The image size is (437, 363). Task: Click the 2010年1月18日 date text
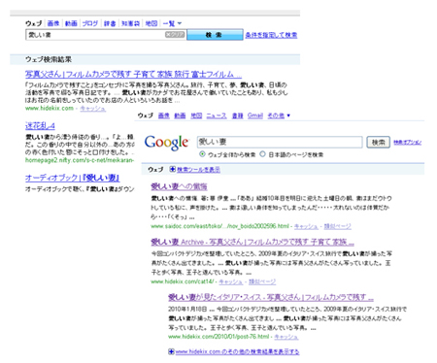tap(187, 310)
